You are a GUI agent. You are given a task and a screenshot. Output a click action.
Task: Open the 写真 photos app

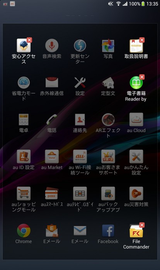tap(108, 46)
